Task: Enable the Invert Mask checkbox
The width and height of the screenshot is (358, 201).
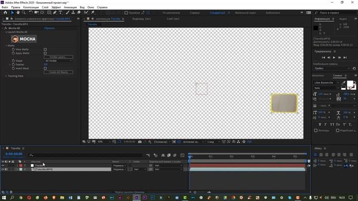Action: coord(45,68)
